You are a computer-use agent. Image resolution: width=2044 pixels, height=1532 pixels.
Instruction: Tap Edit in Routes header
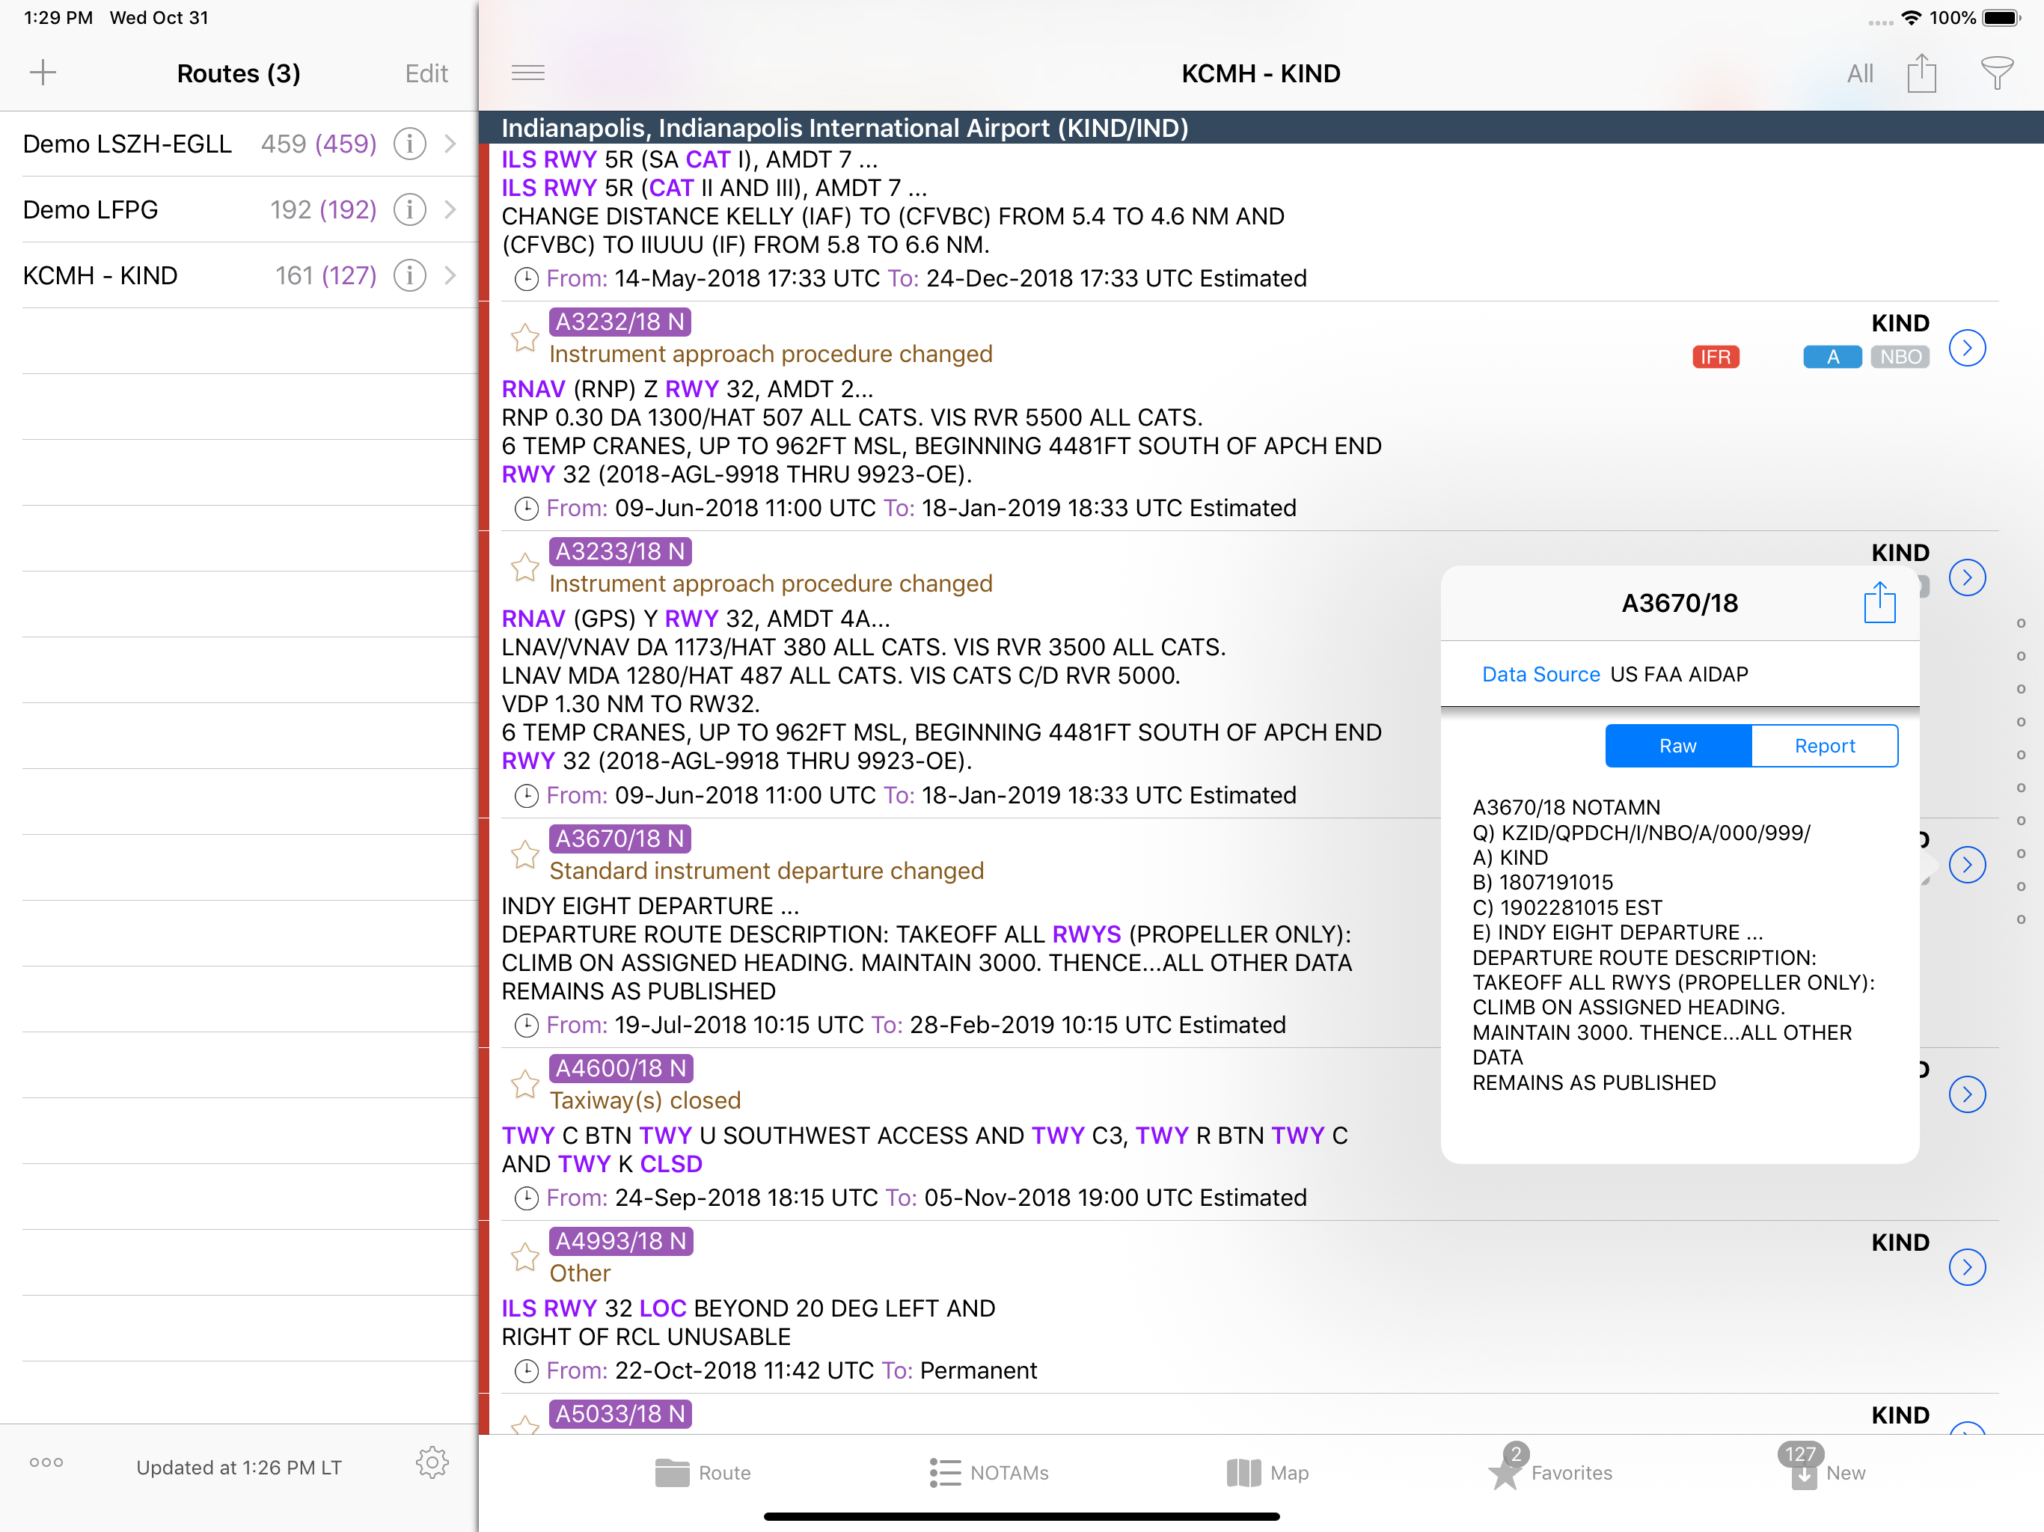(x=426, y=73)
